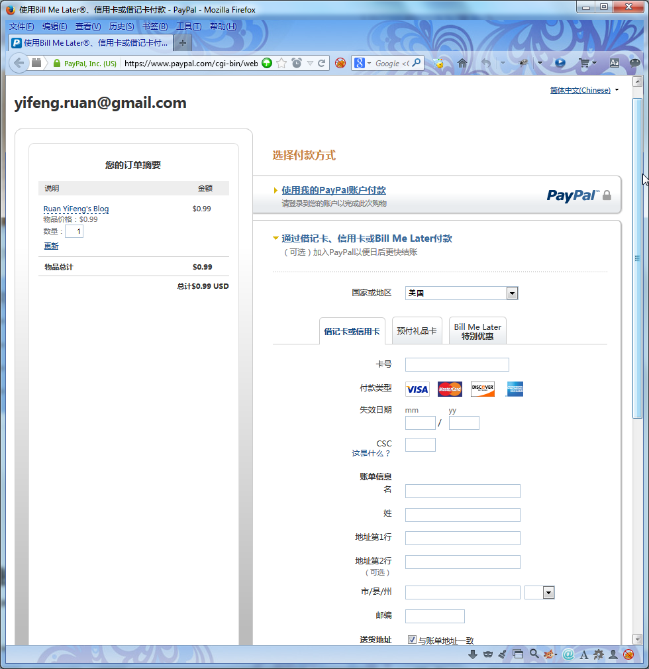The width and height of the screenshot is (649, 669).
Task: Open the Home page icon in toolbar
Action: click(x=462, y=63)
